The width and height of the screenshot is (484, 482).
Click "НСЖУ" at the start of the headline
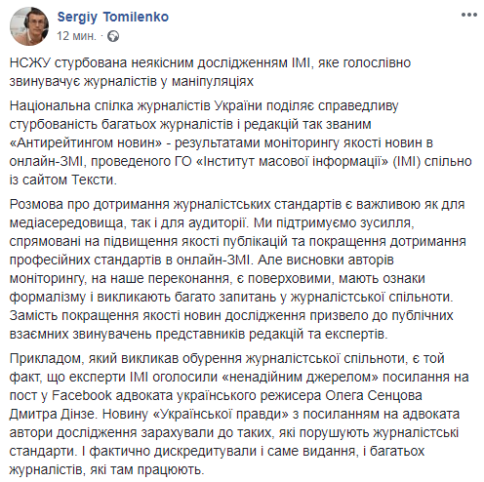tap(30, 62)
